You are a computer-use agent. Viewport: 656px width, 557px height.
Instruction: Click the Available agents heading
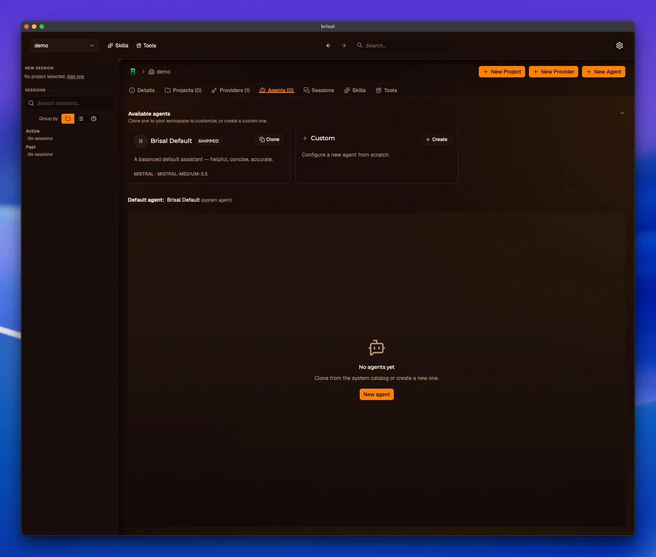click(x=149, y=114)
